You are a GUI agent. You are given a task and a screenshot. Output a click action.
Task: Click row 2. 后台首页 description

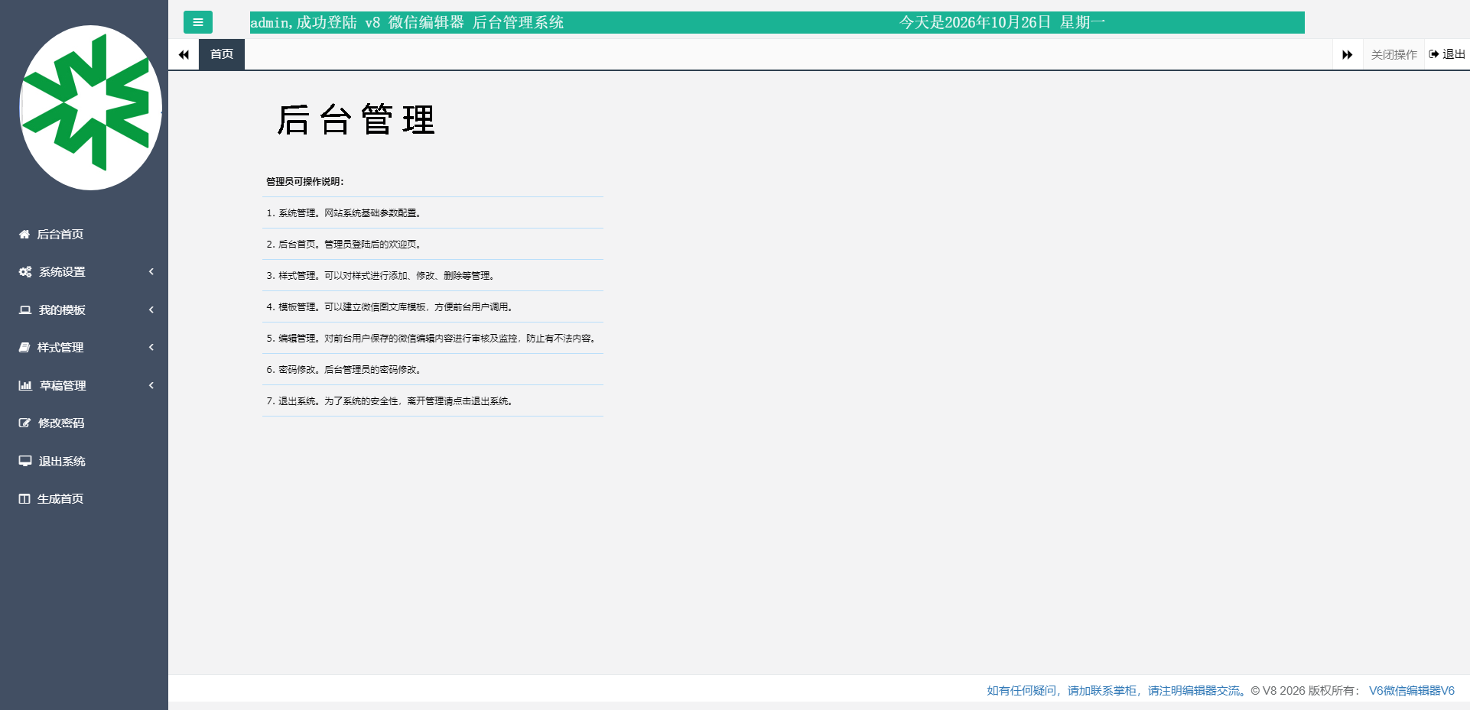pos(433,245)
